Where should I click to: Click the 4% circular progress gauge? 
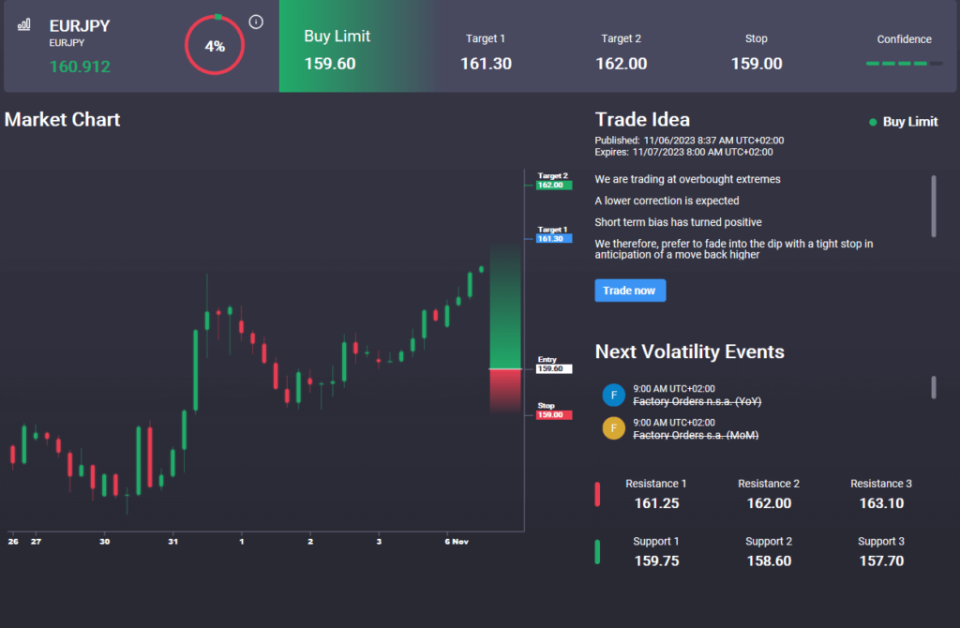[x=215, y=46]
